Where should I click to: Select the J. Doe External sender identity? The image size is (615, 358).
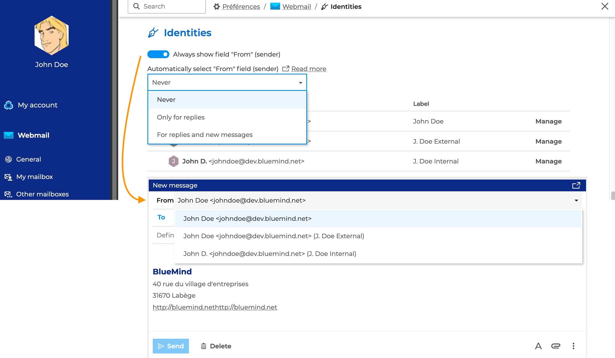pyautogui.click(x=274, y=236)
